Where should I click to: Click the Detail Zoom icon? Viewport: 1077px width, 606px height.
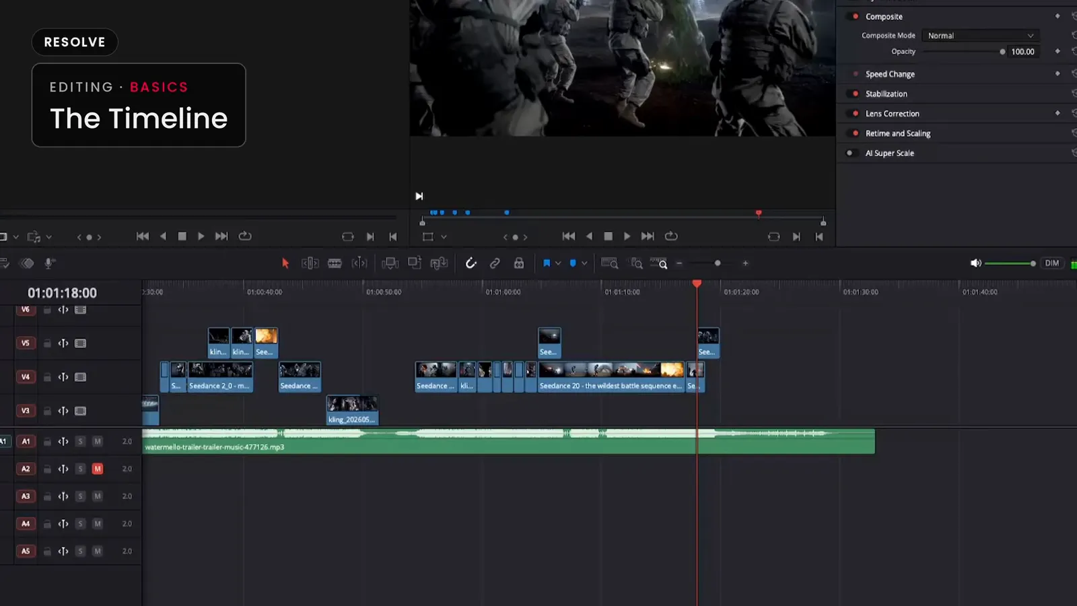pos(635,263)
